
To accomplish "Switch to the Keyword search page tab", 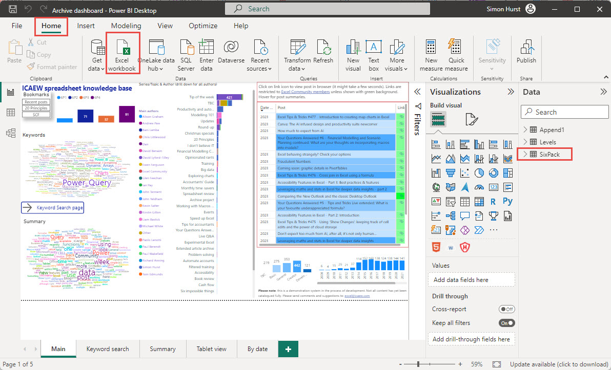I will tap(108, 349).
